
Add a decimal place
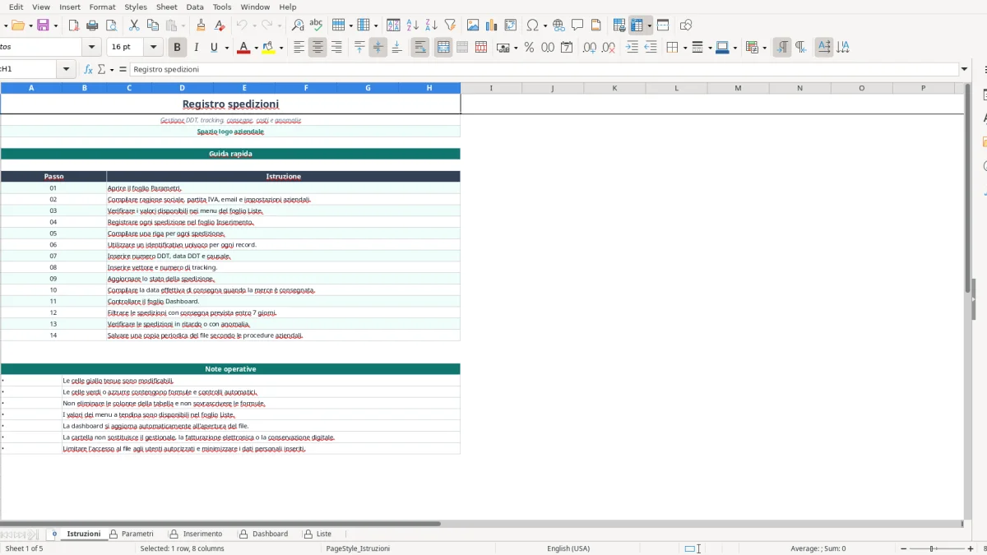(590, 48)
